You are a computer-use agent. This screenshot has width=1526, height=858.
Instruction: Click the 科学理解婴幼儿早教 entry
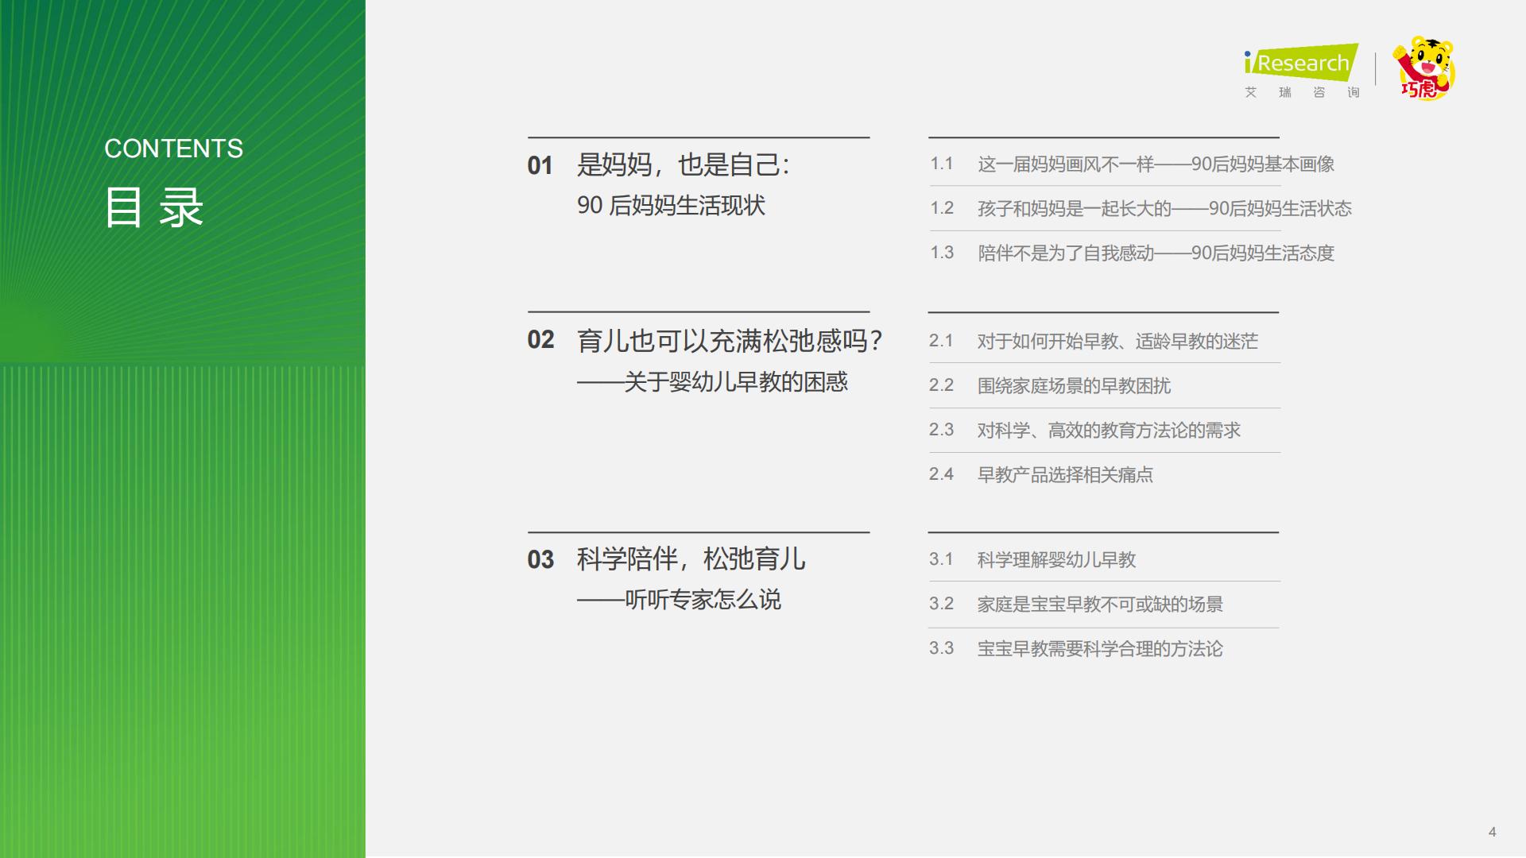point(1056,560)
